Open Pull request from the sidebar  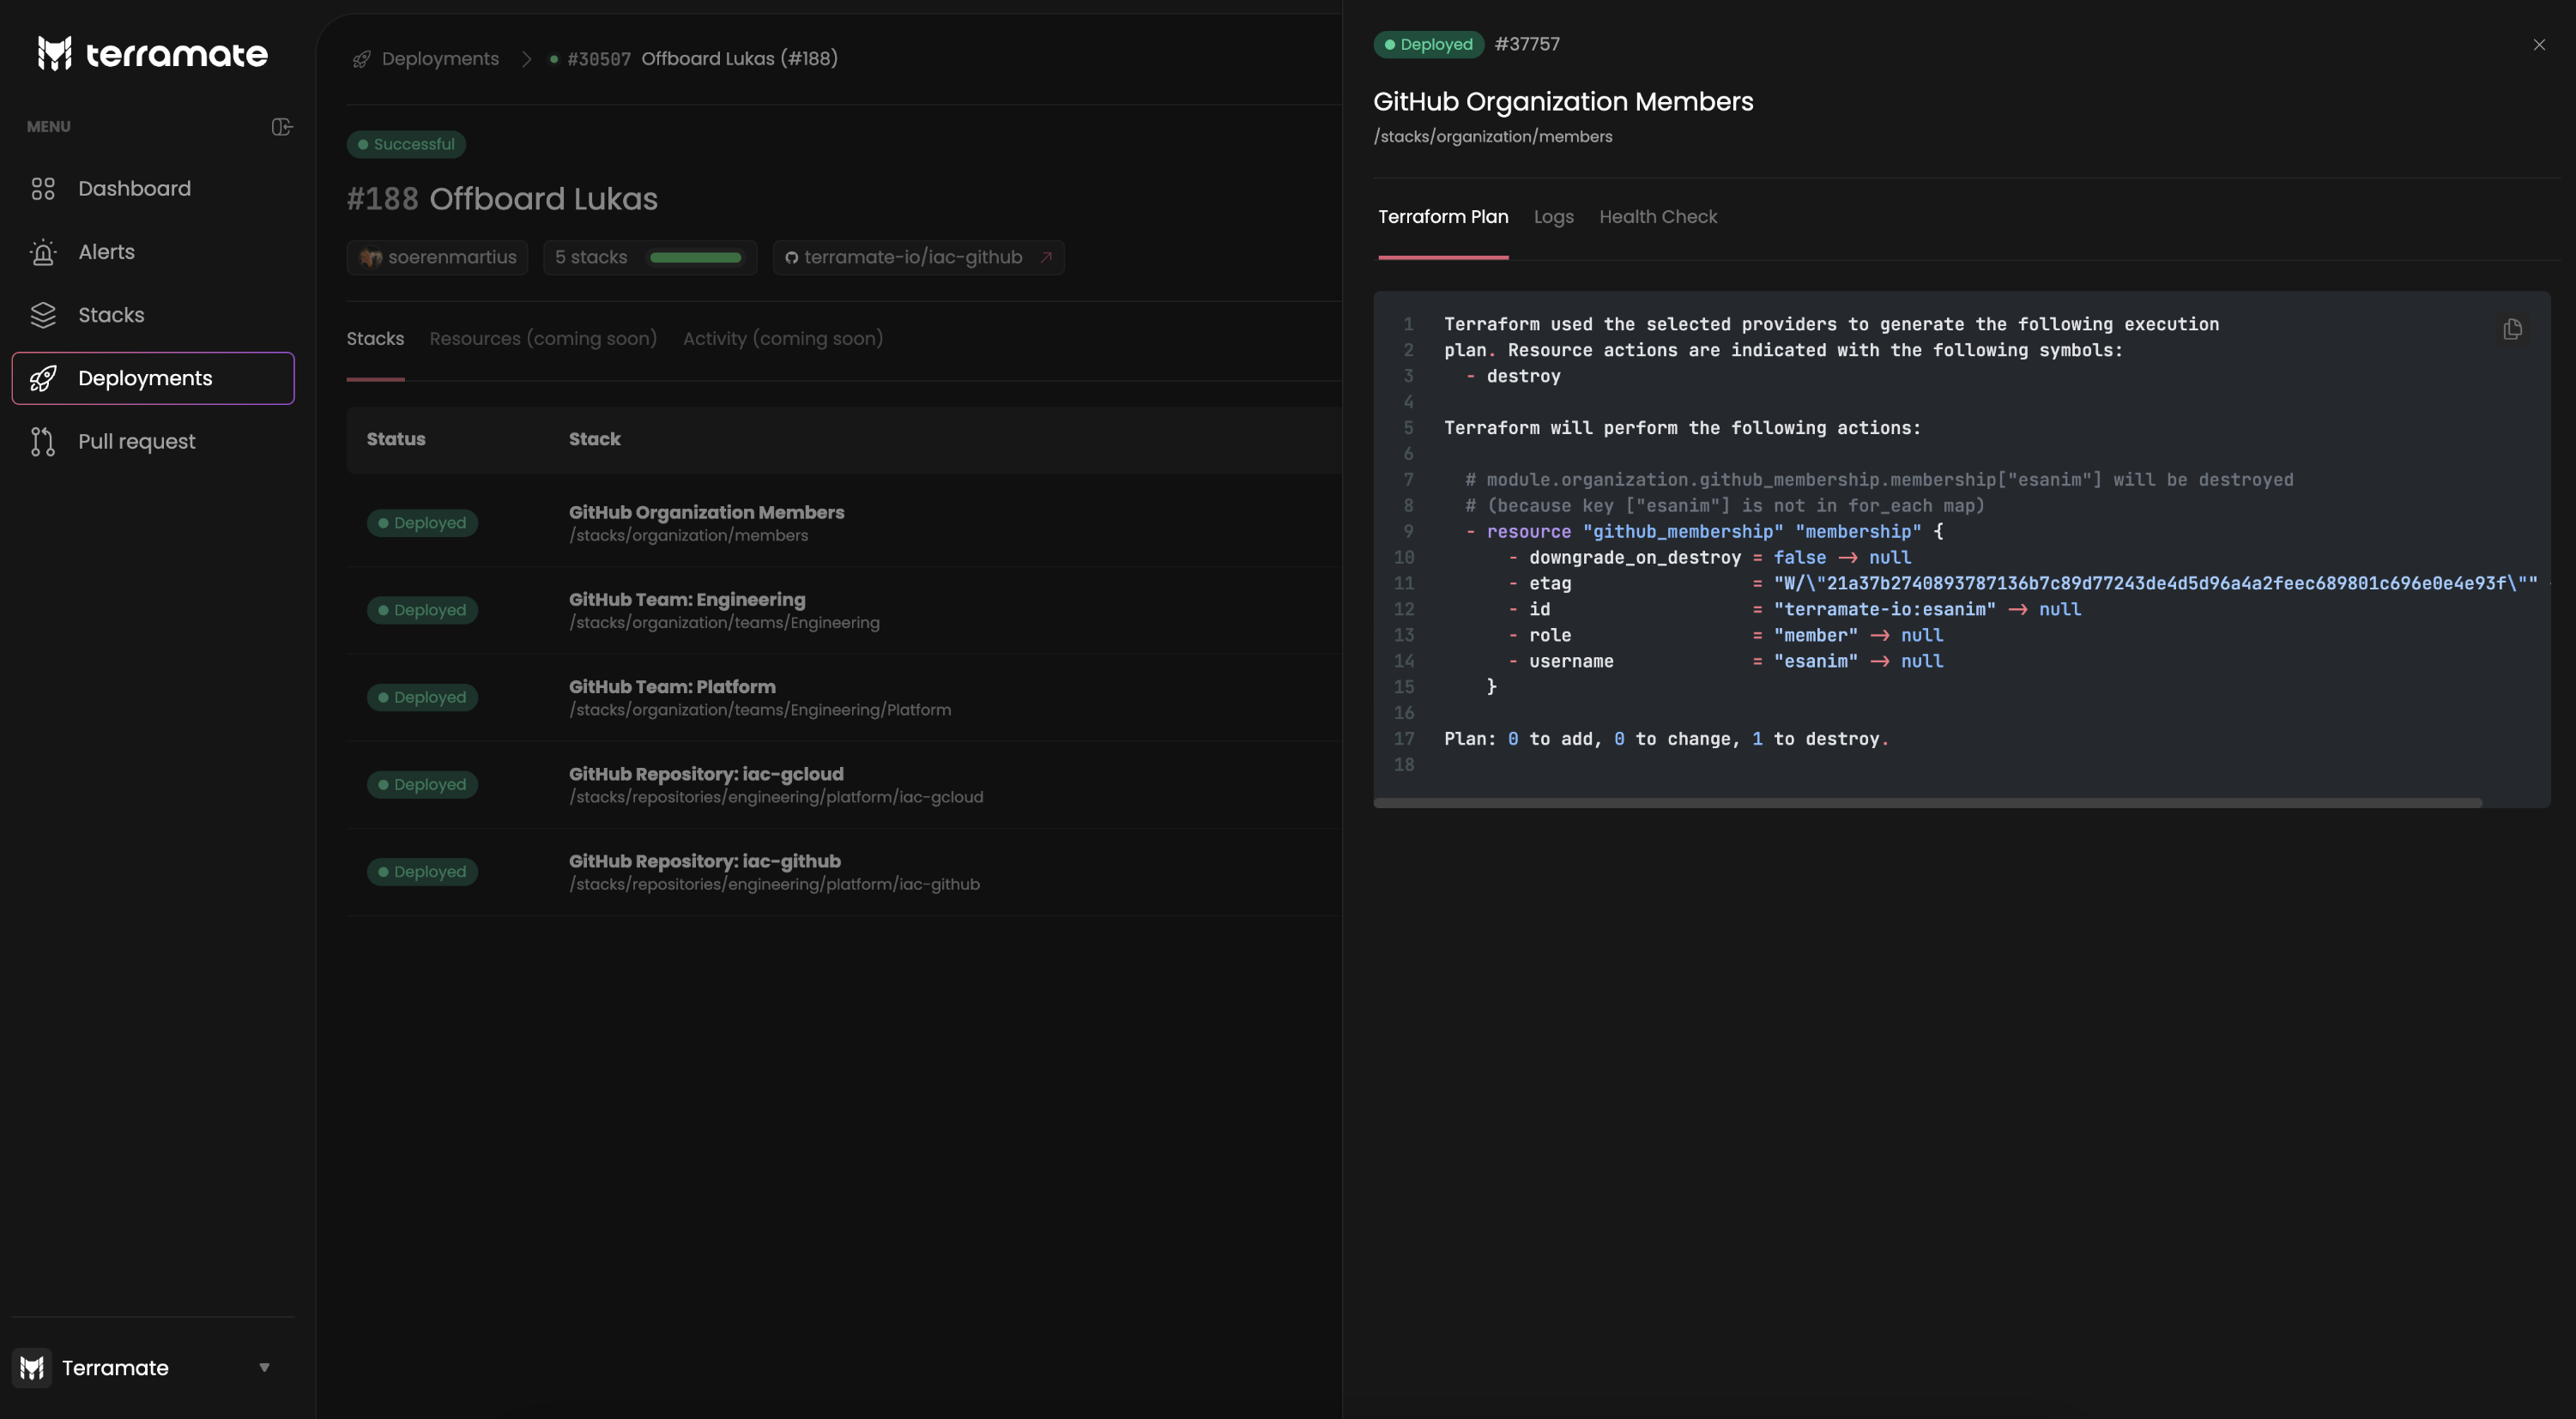pos(136,441)
